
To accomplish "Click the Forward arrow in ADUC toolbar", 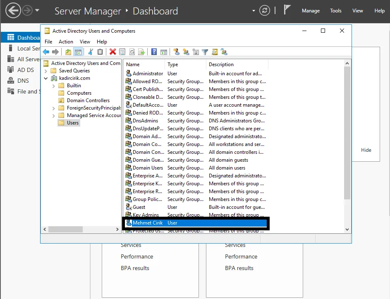I will (55, 52).
